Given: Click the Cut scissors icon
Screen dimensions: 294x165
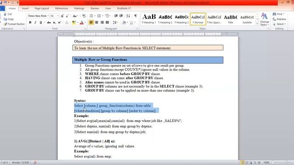Looking at the screenshot, I should click(5, 14).
